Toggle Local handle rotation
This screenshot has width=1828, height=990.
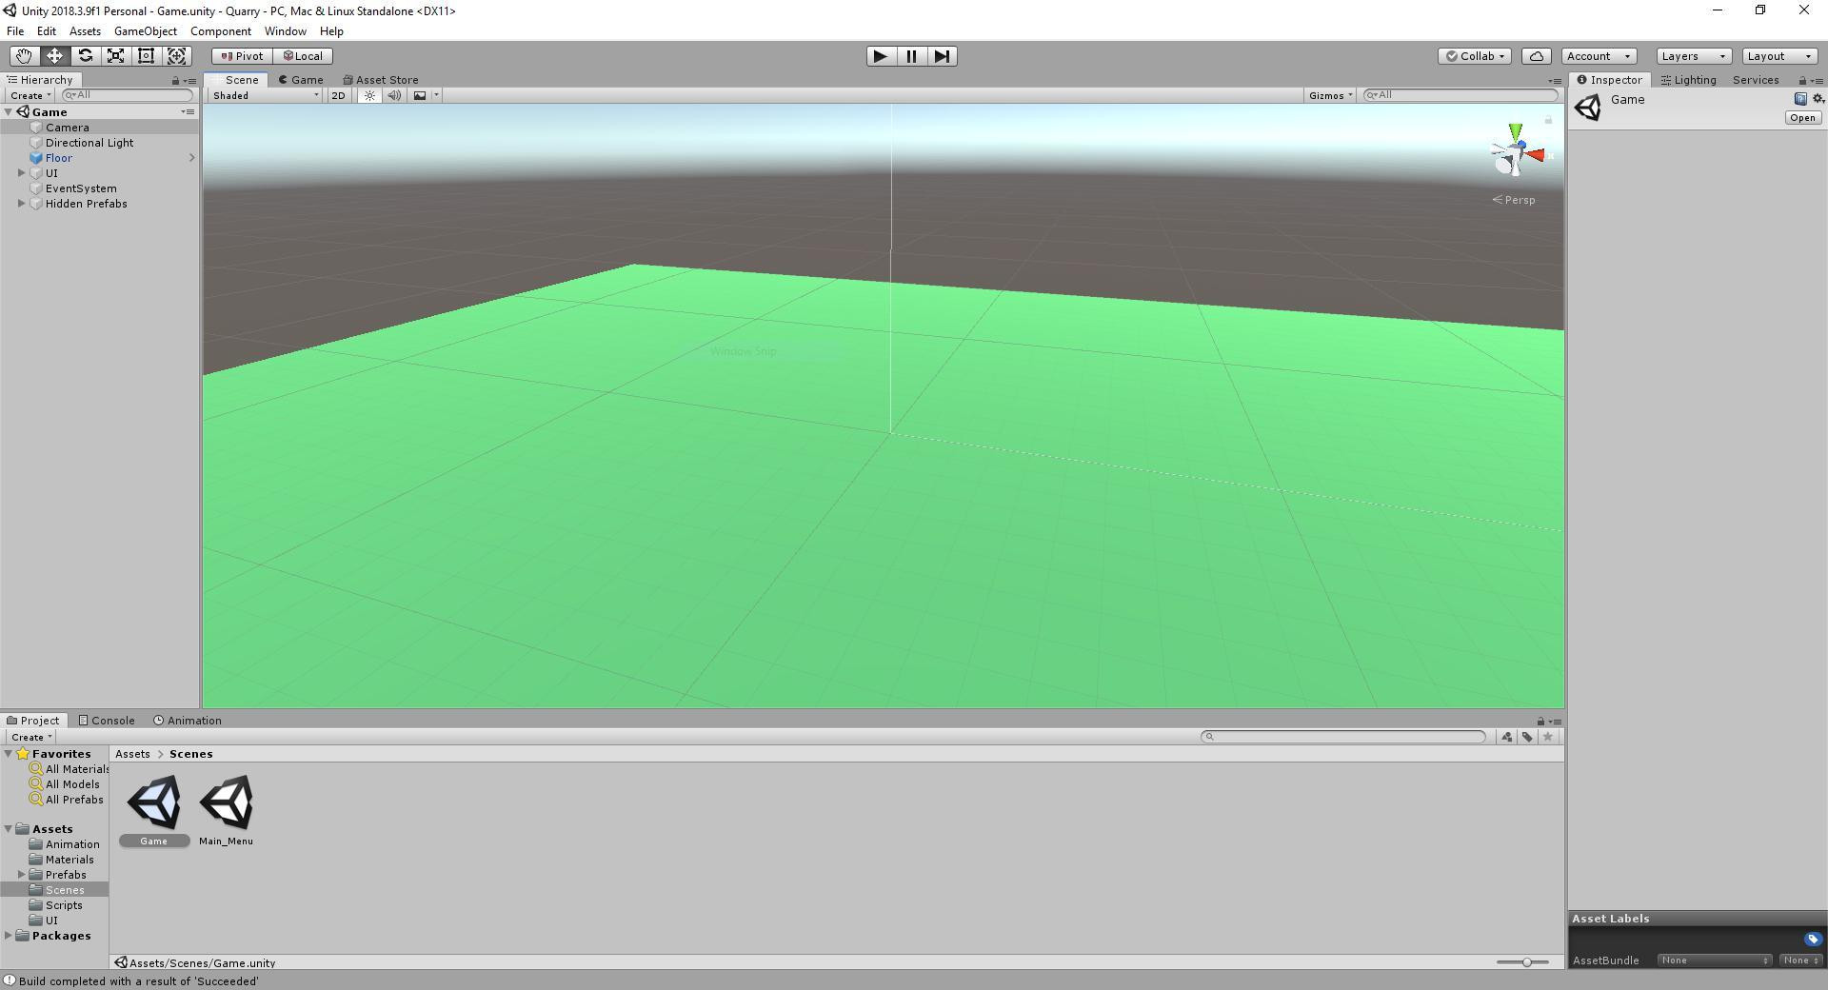303,56
